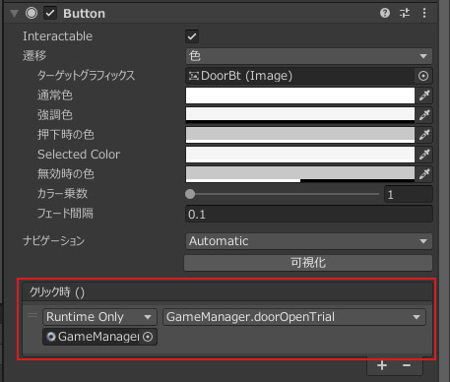Click the Button component script icon

point(32,13)
